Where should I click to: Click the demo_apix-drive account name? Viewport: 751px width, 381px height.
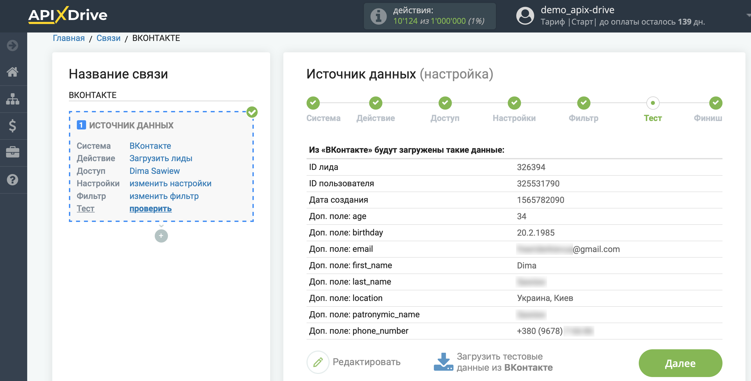click(x=577, y=10)
